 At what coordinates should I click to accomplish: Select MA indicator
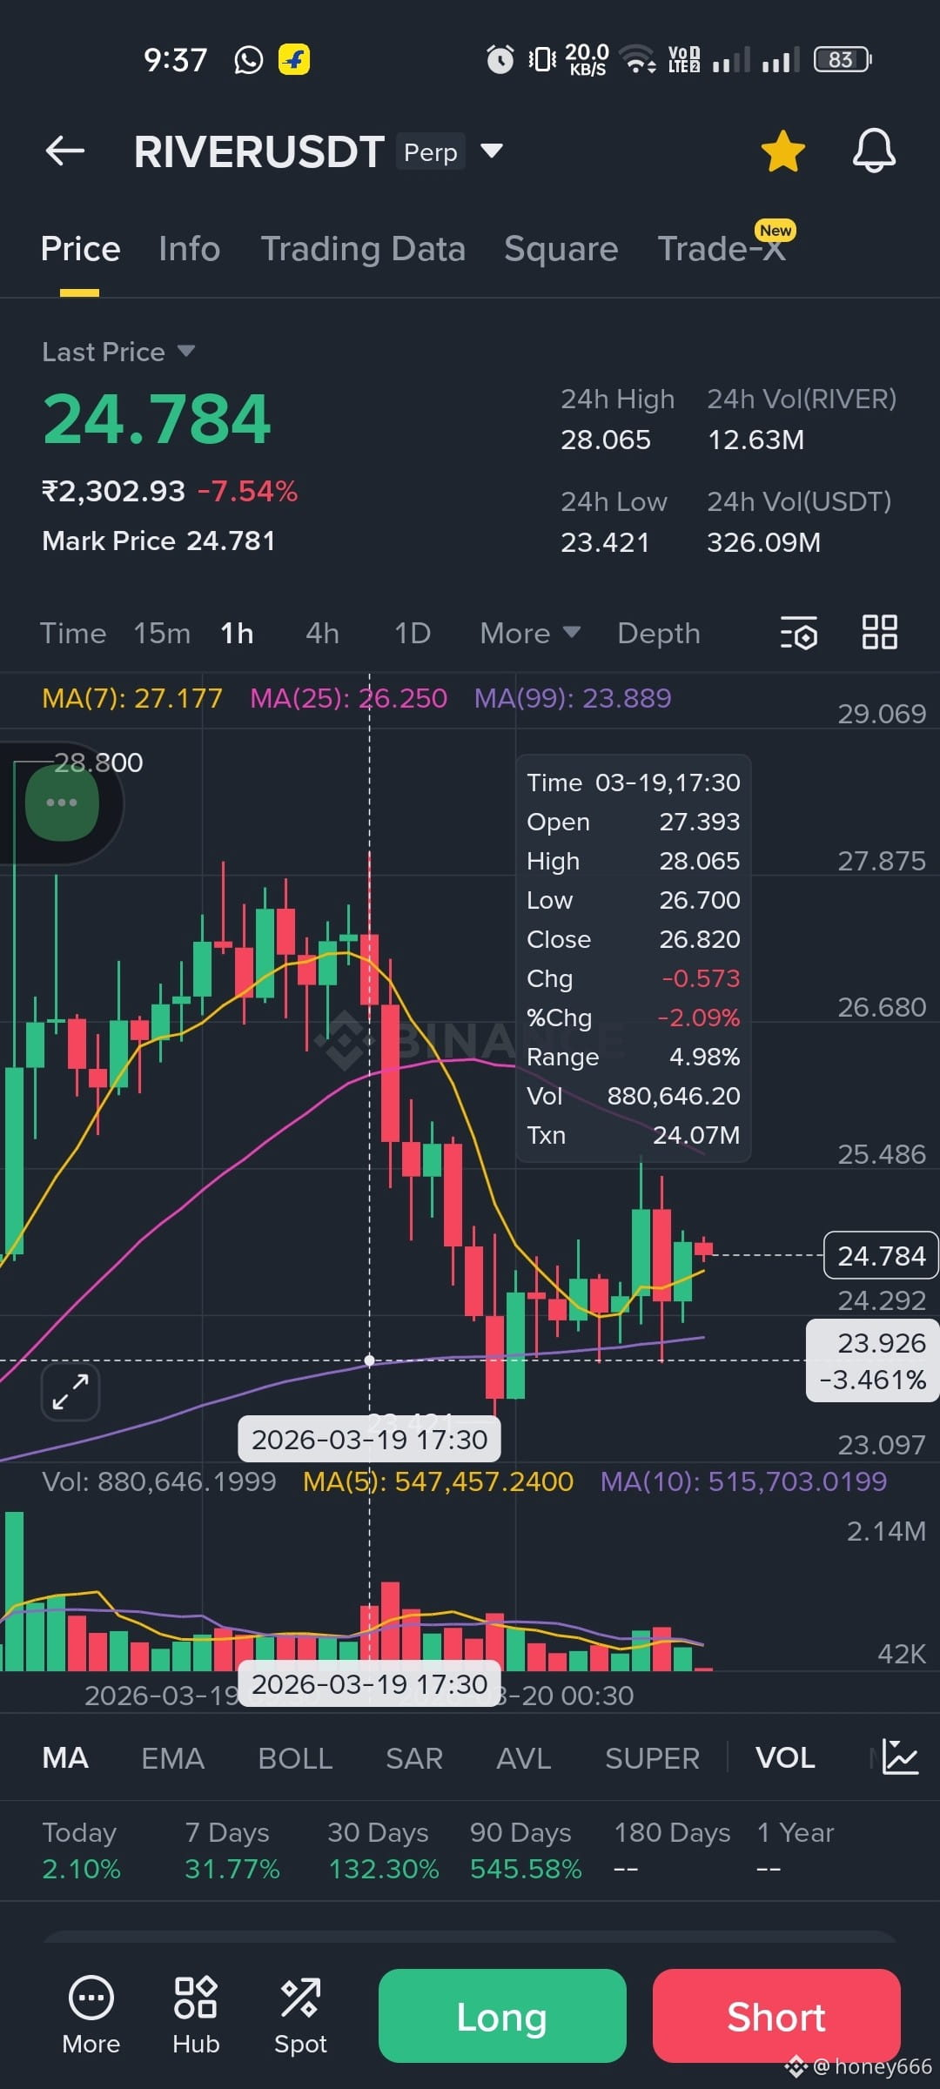(65, 1758)
